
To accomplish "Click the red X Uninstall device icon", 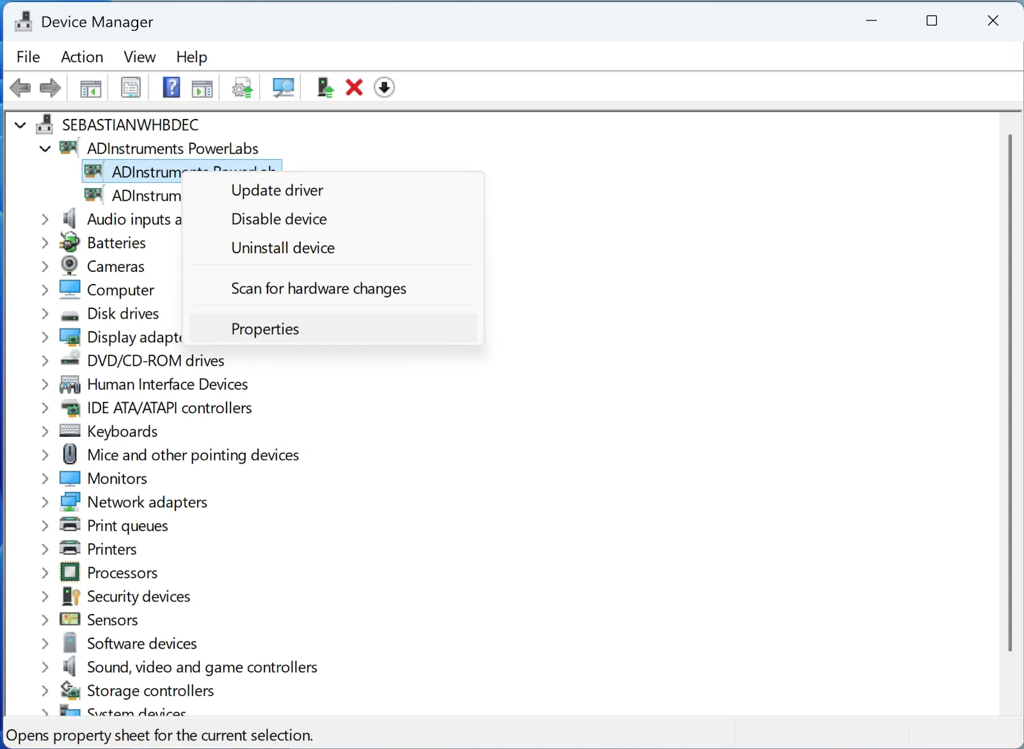I will coord(354,88).
